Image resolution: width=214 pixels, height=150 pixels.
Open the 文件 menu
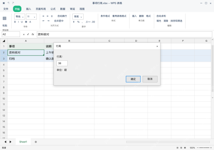click(6, 9)
